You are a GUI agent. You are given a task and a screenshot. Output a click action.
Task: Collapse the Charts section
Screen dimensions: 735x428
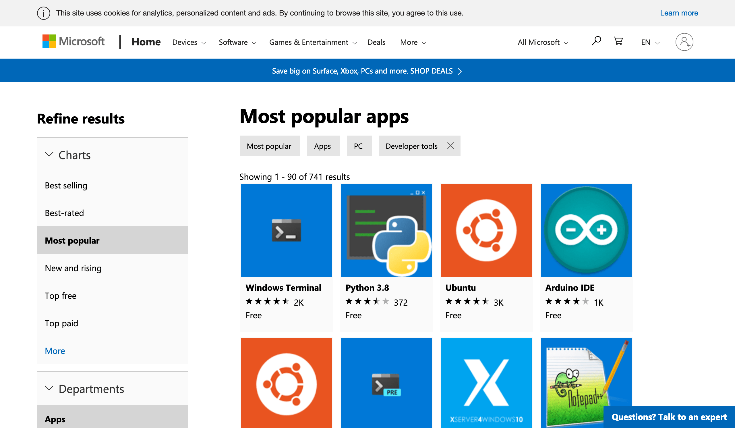pyautogui.click(x=49, y=155)
